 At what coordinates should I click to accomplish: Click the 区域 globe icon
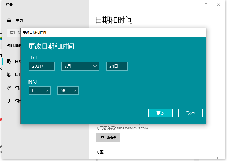tap(9, 74)
